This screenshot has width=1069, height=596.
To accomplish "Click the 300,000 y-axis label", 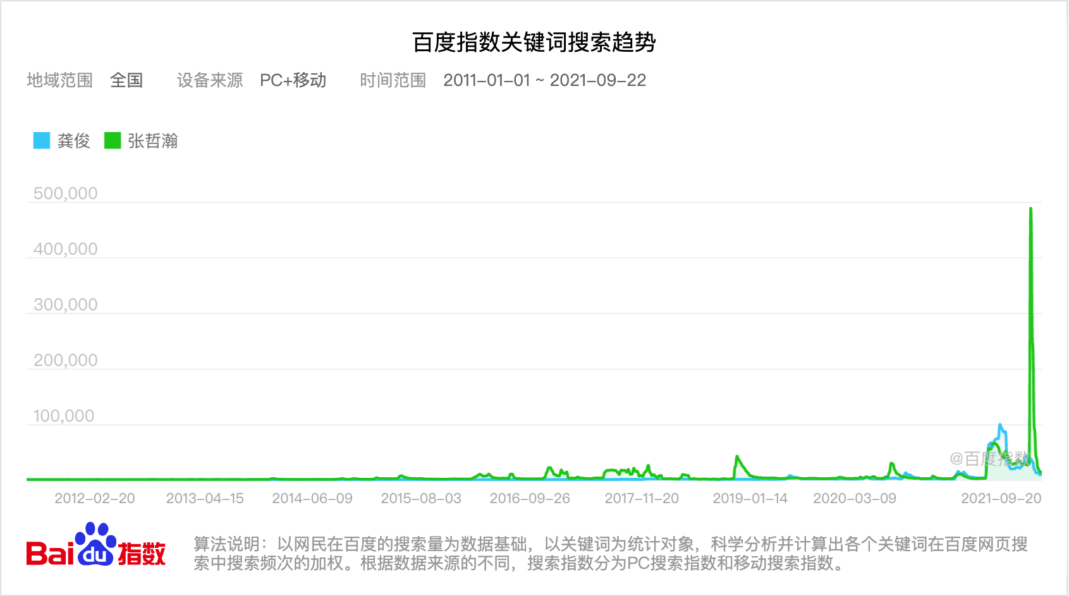I will tap(66, 305).
